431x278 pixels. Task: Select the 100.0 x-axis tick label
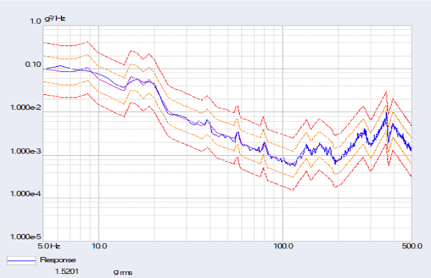point(283,246)
